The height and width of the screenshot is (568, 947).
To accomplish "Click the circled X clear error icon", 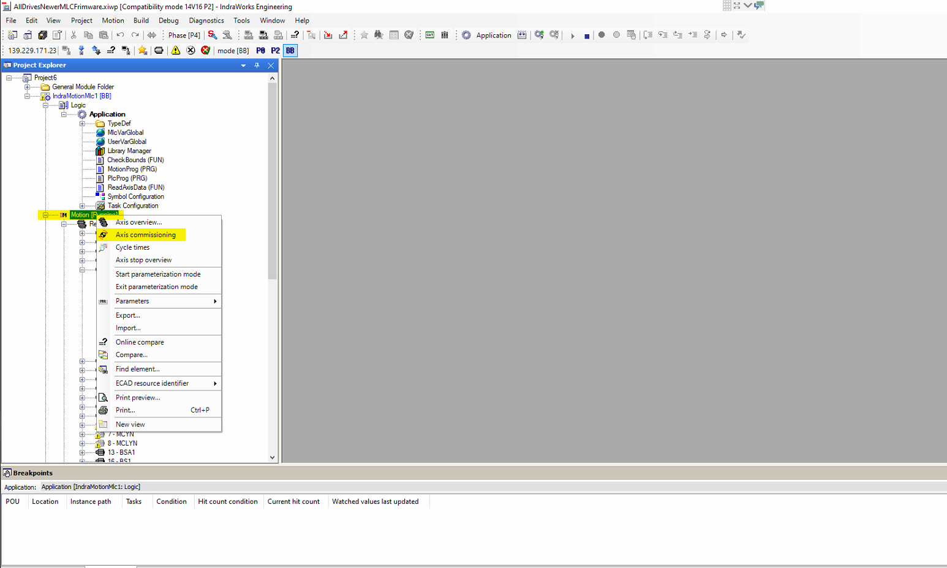I will (x=191, y=50).
